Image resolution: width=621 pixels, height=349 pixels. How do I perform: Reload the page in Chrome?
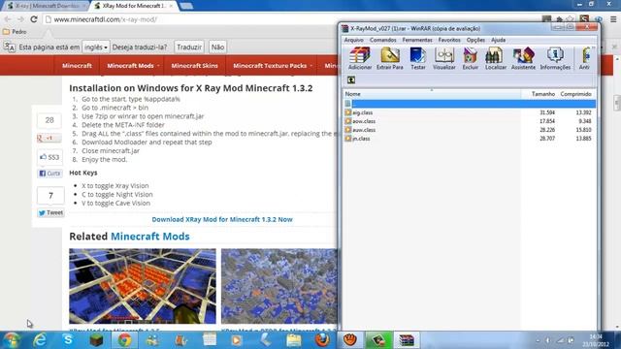point(34,19)
